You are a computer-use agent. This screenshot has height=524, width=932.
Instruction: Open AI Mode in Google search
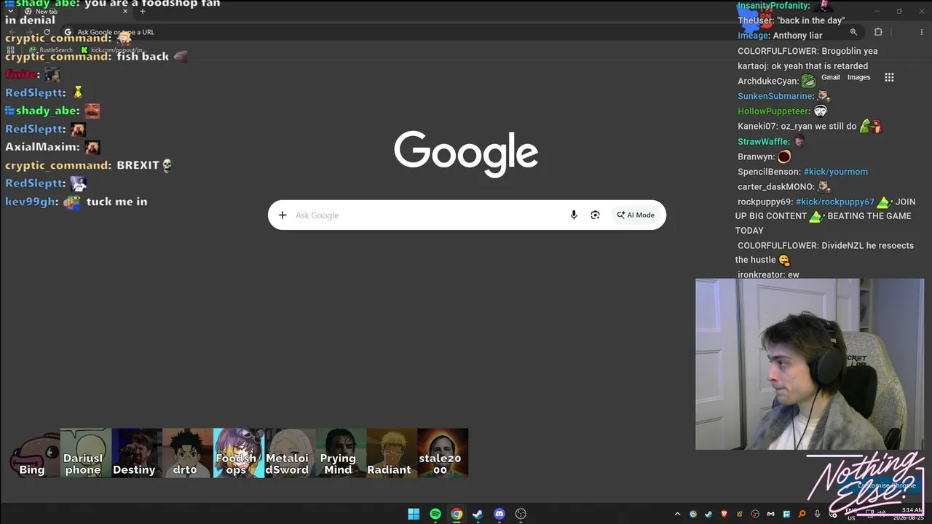636,215
